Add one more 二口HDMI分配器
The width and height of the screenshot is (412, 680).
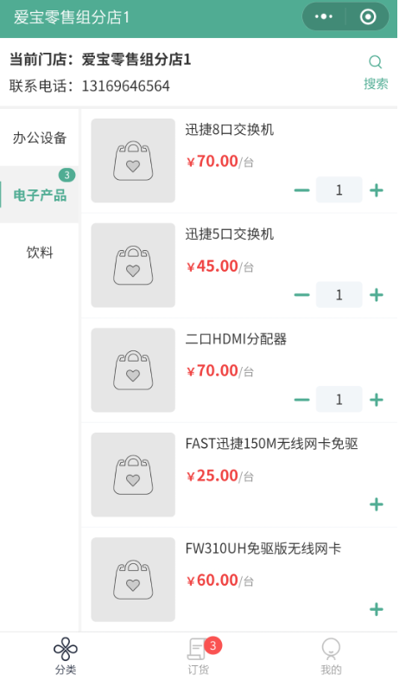tap(377, 400)
